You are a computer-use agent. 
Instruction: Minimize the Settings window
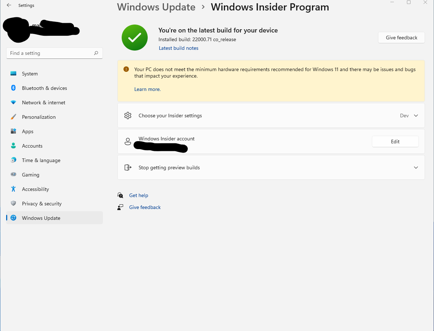[392, 3]
